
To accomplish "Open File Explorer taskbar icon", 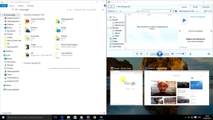I will [69, 117].
